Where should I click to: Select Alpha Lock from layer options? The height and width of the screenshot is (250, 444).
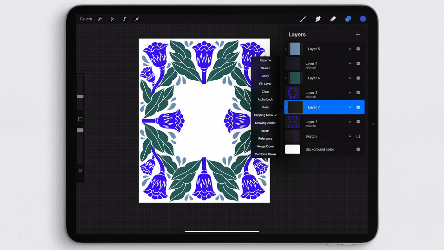[x=265, y=100]
